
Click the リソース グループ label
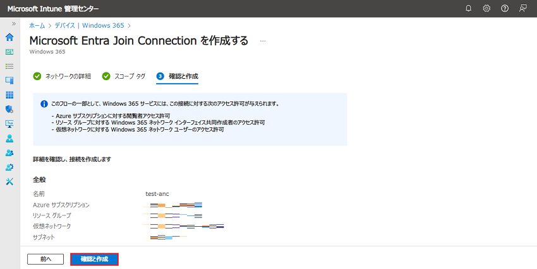point(52,215)
